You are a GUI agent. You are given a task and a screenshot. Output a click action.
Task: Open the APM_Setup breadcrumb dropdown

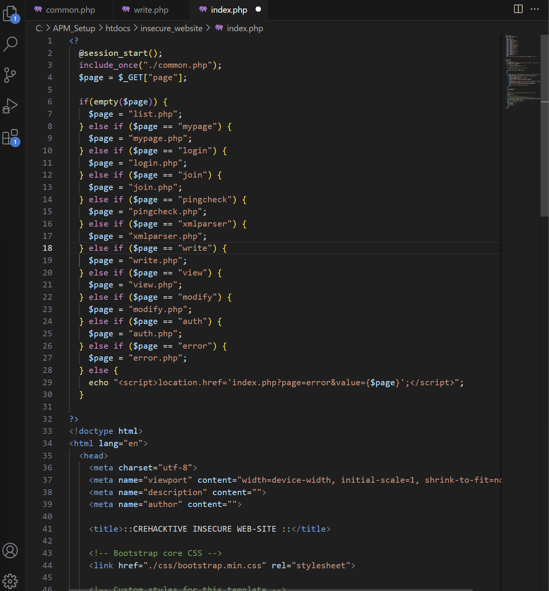point(74,28)
